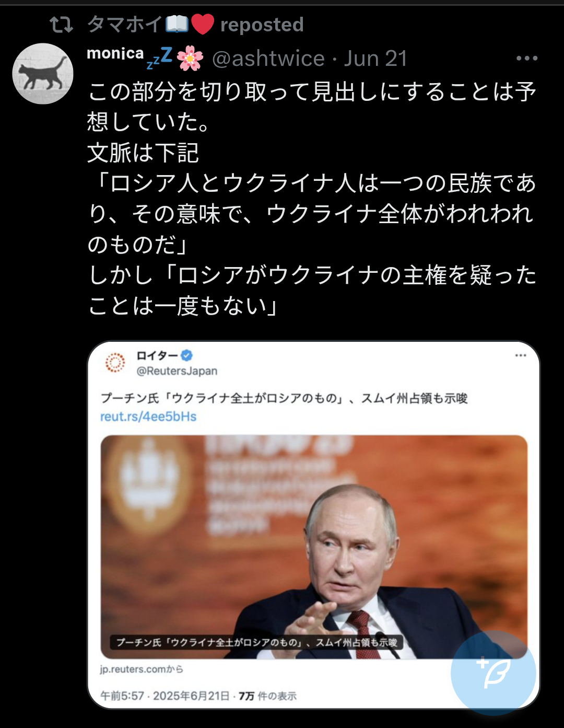Open the reut.rs/4ee5bHs link
This screenshot has height=728, width=564.
(148, 417)
